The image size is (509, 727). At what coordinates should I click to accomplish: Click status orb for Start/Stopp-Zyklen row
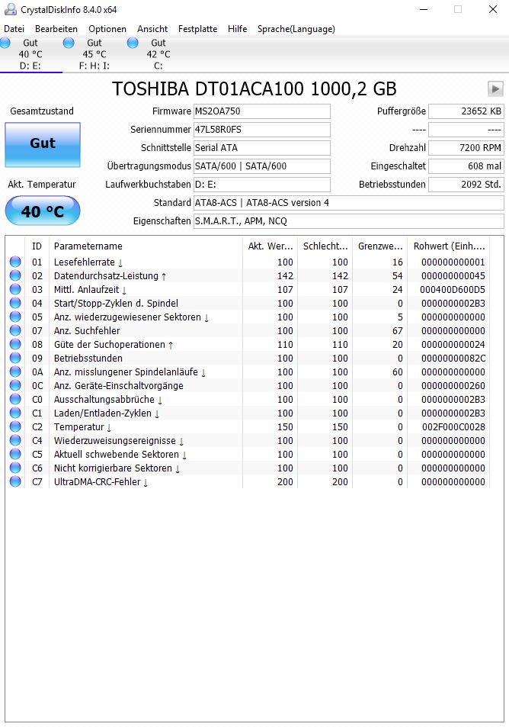[x=15, y=303]
